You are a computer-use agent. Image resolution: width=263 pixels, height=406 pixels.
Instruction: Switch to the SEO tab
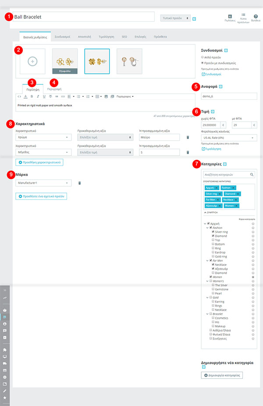[x=124, y=37]
